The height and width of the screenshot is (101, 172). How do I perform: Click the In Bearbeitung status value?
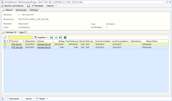click(x=24, y=27)
